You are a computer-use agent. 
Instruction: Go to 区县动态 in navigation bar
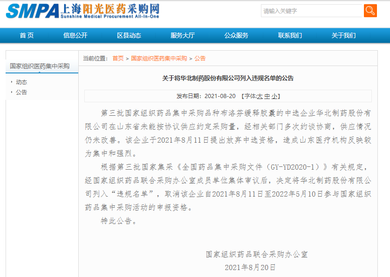click(x=129, y=35)
